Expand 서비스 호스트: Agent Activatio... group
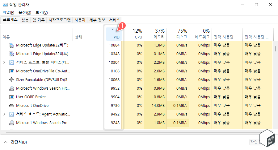This screenshot has width=278, height=150. pyautogui.click(x=4, y=114)
